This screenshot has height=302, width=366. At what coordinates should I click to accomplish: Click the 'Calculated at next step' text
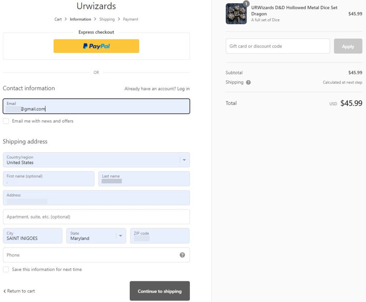(342, 82)
